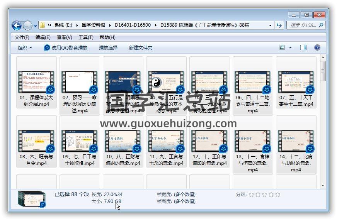The width and height of the screenshot is (337, 220).
Task: Toggle the preview pane icon
Action: pos(303,47)
